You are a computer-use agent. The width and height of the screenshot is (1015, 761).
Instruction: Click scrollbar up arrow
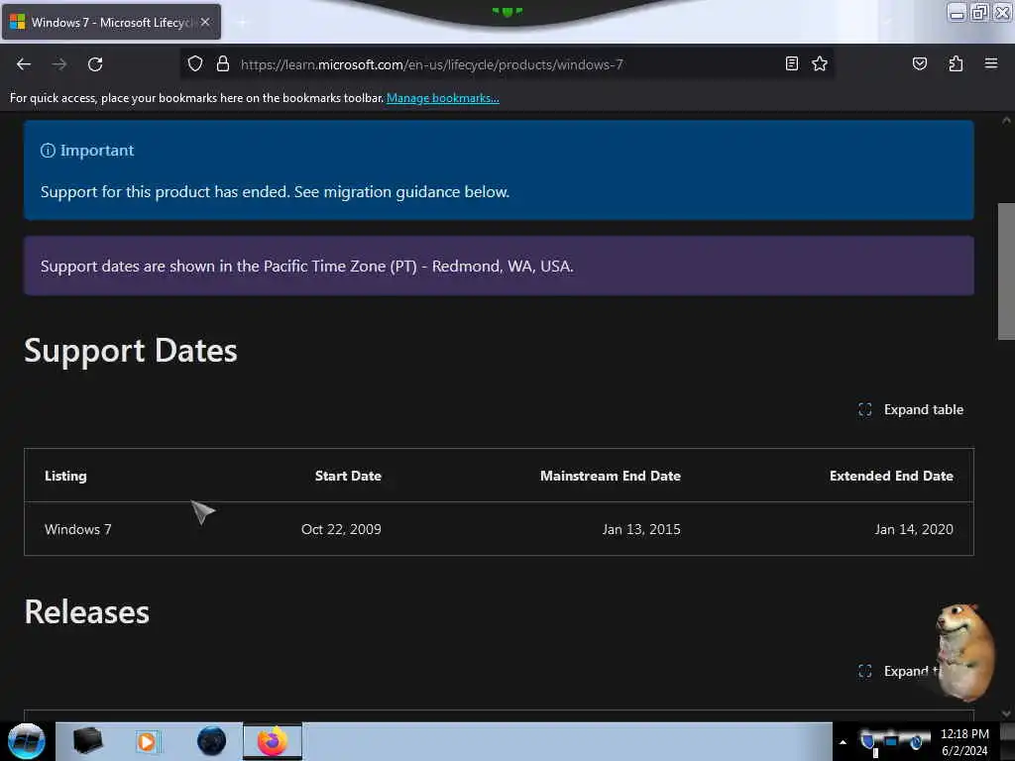(1006, 120)
